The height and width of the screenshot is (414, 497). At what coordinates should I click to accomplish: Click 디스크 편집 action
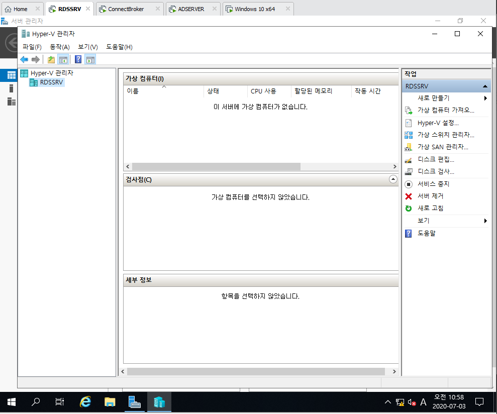coord(436,159)
